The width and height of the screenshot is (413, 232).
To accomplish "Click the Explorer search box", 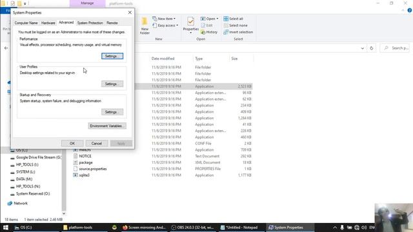I will click(395, 48).
